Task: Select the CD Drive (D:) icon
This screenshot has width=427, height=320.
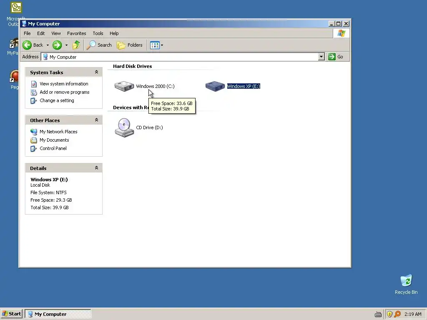Action: tap(124, 127)
